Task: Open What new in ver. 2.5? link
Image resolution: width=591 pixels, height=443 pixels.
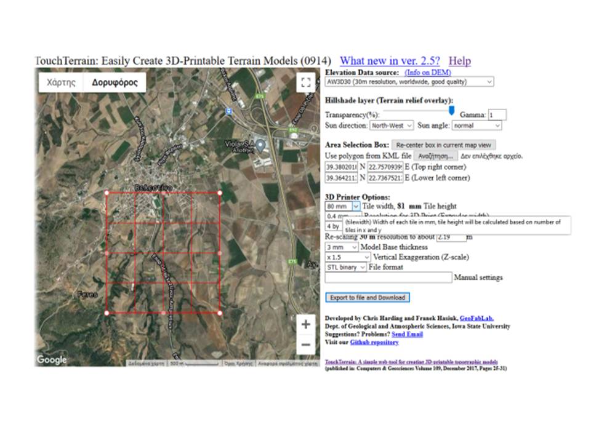Action: click(390, 61)
